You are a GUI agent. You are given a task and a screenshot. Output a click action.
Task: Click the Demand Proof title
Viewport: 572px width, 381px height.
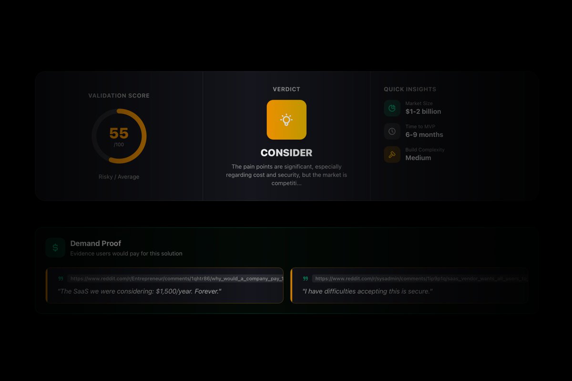tap(96, 243)
